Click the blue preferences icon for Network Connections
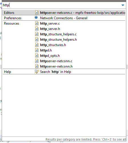The height and width of the screenshot is (143, 128). coord(36,17)
